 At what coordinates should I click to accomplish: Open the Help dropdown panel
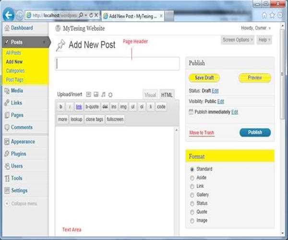pyautogui.click(x=264, y=40)
